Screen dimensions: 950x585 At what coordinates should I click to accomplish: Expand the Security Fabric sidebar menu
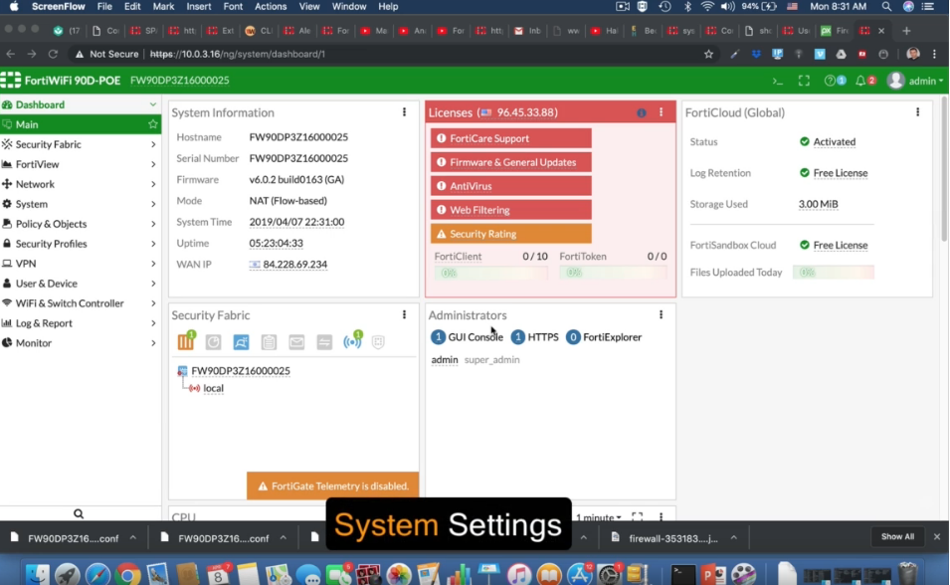pyautogui.click(x=80, y=144)
